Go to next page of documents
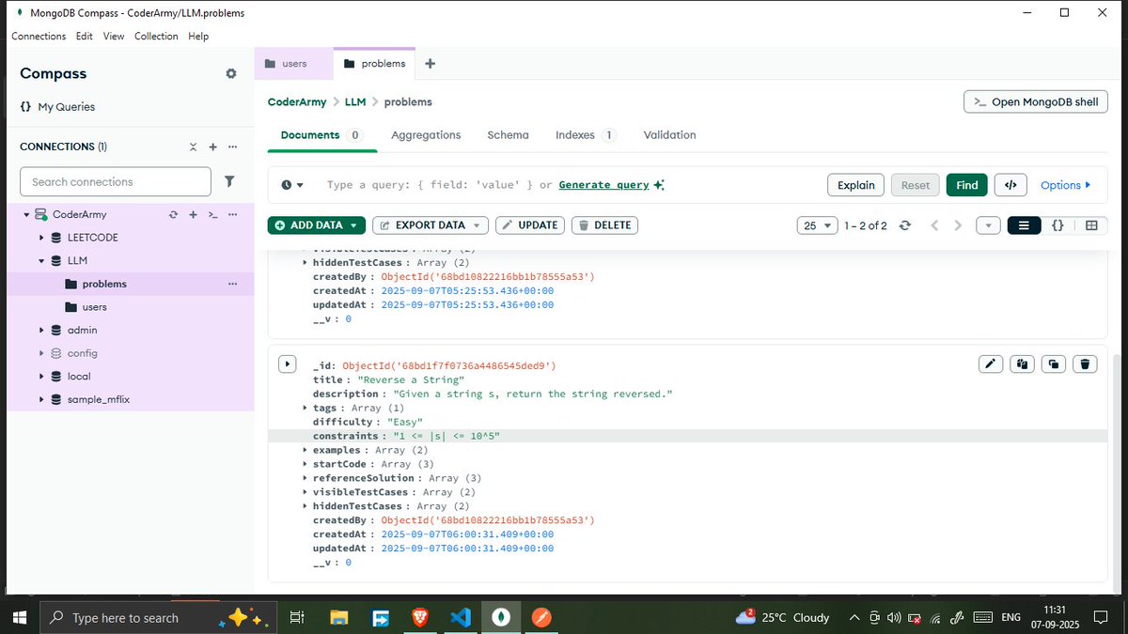 [959, 225]
